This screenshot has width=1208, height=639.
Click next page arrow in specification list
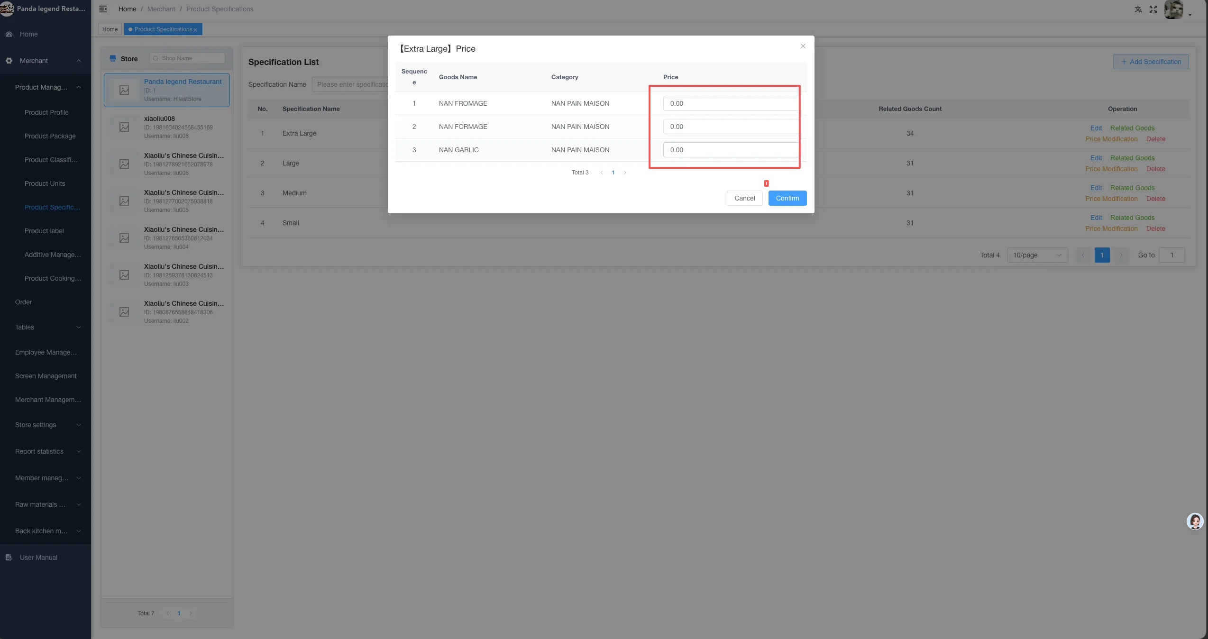click(x=1121, y=255)
